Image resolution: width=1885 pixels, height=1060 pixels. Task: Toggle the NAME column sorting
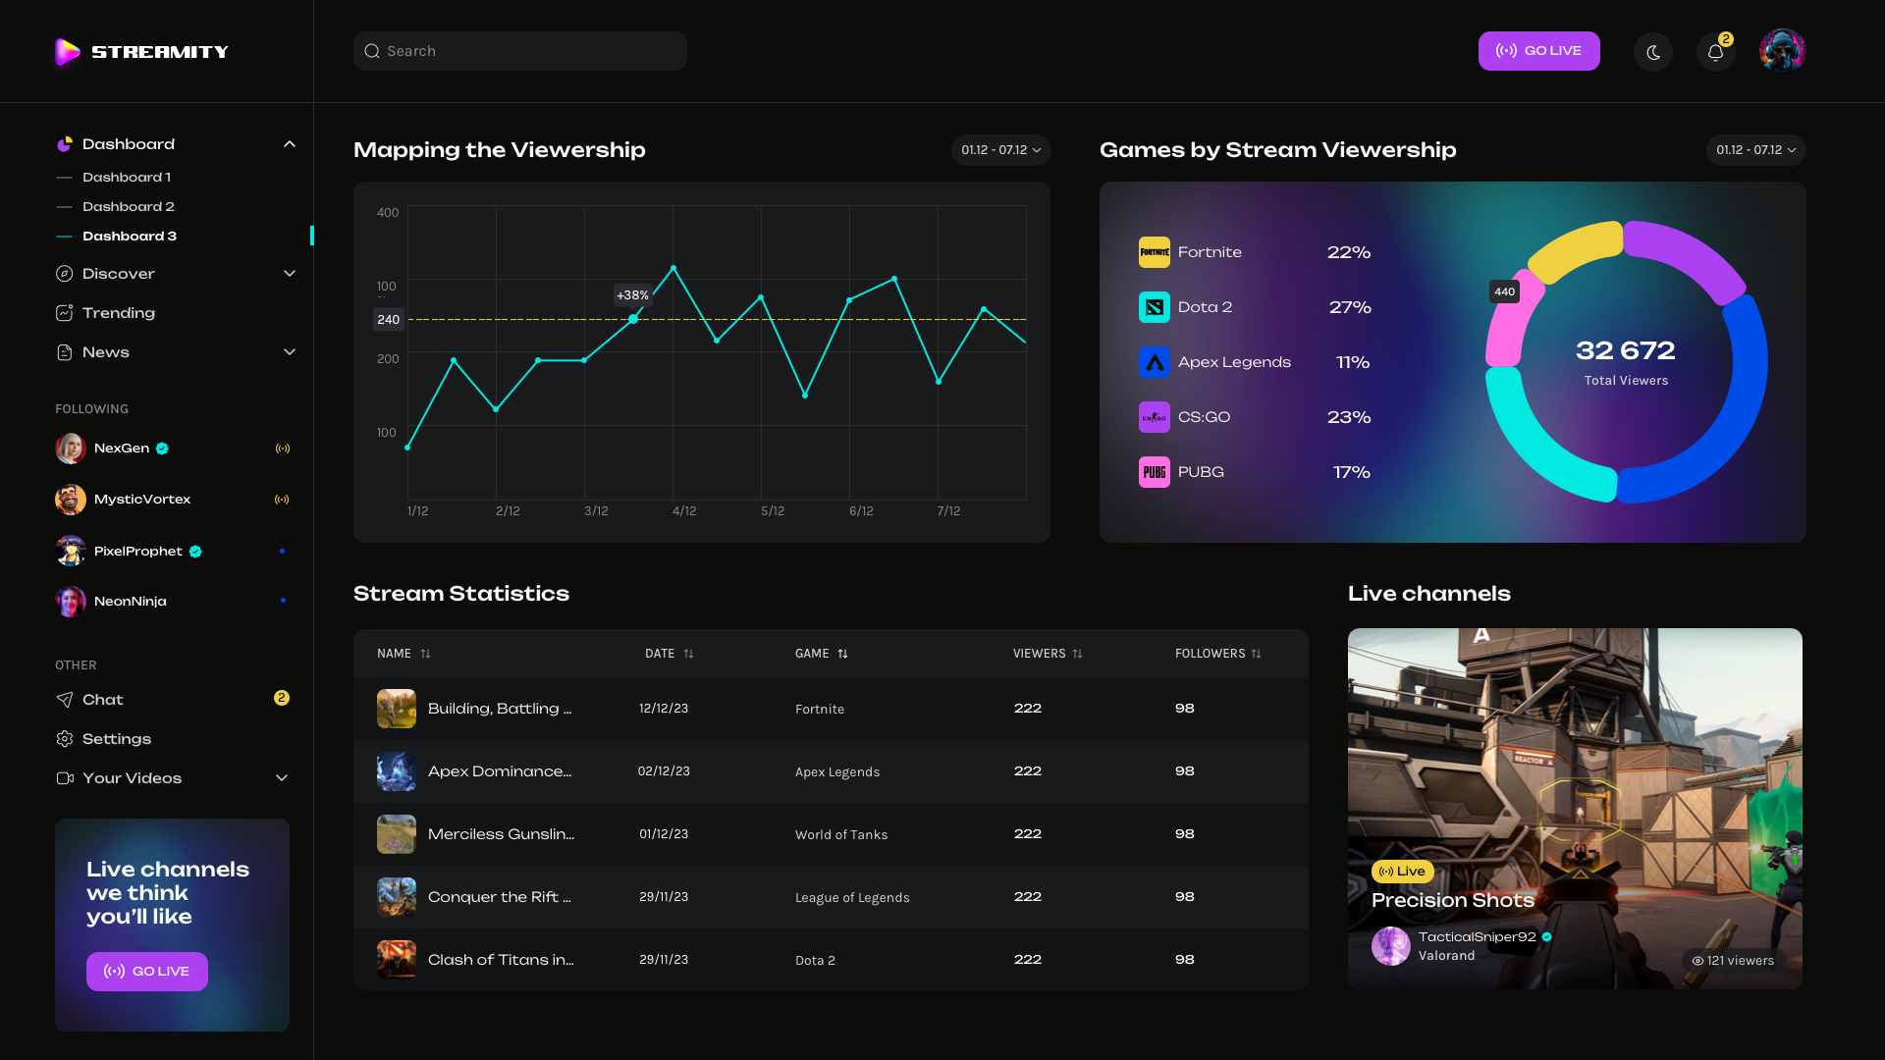coord(425,653)
